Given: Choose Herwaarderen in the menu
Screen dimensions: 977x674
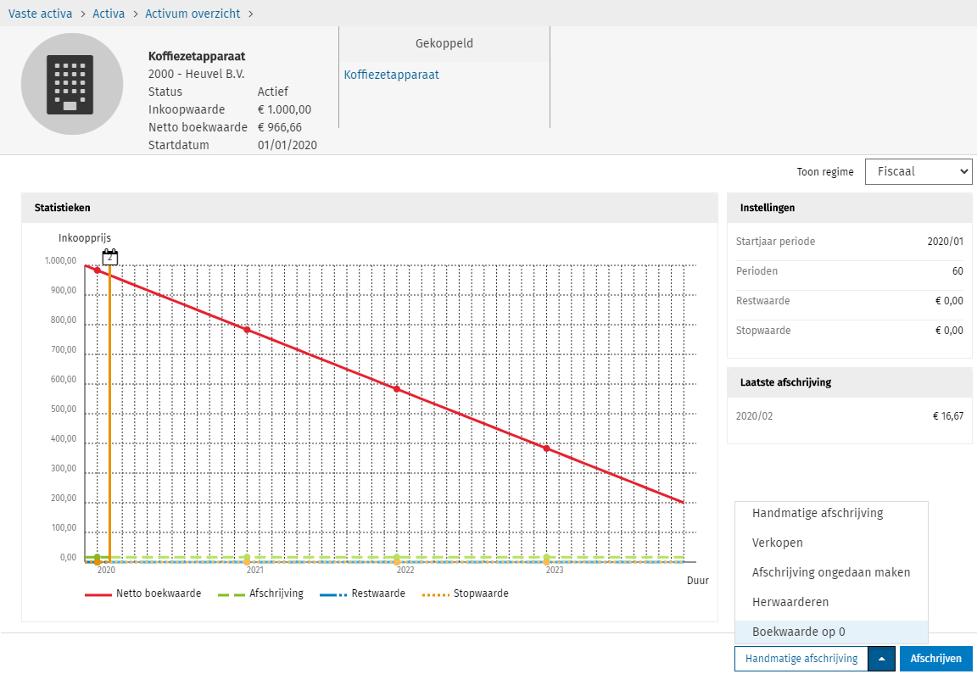Looking at the screenshot, I should point(790,602).
